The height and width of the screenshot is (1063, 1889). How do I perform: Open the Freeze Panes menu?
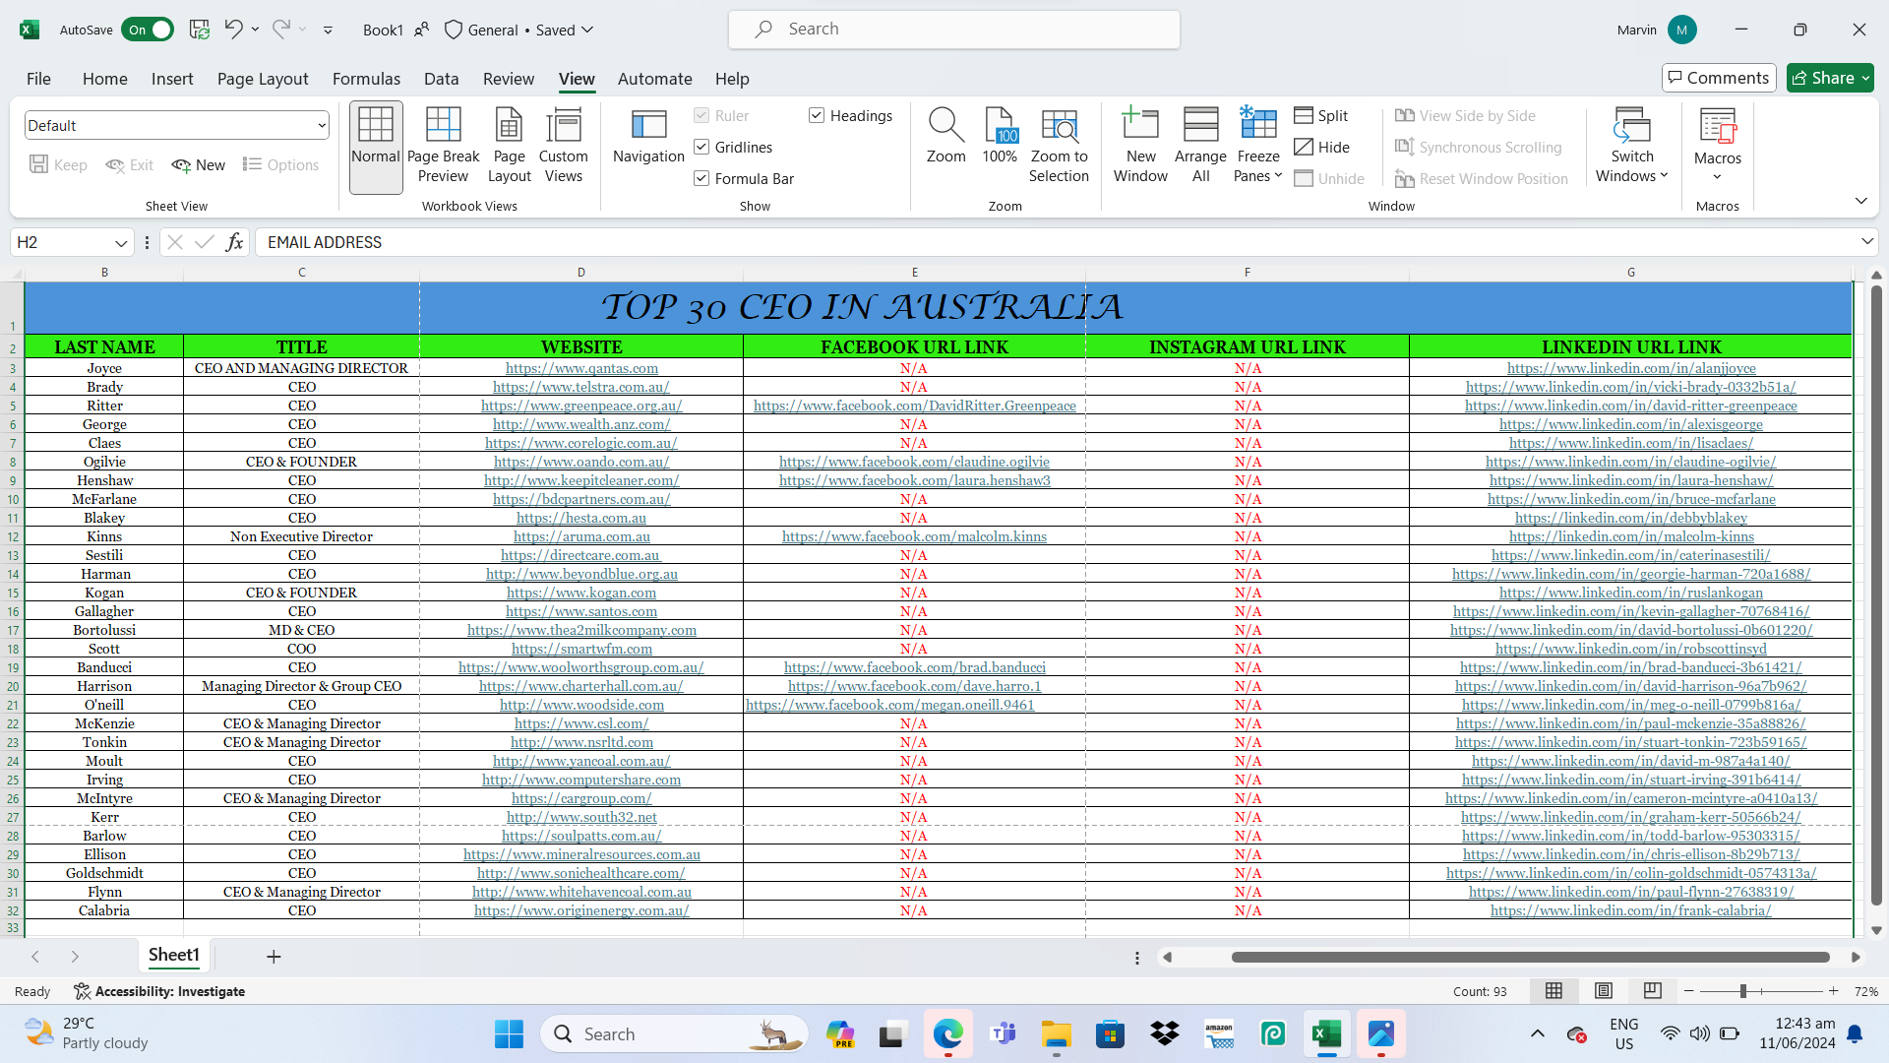1258,145
